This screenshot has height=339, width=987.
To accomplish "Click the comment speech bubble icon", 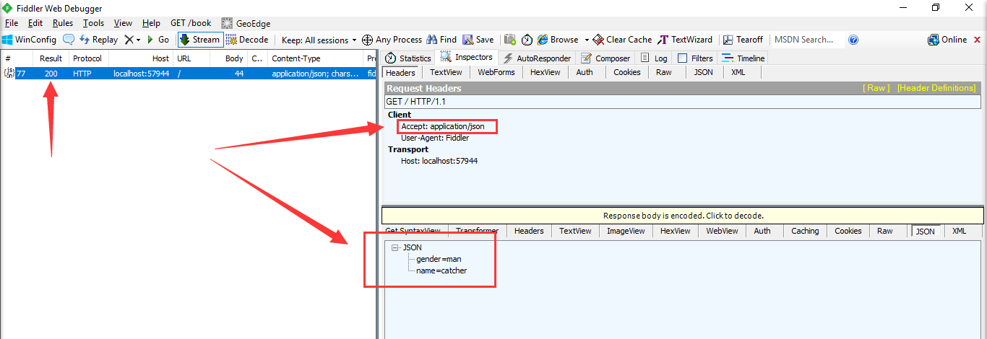I will [69, 40].
